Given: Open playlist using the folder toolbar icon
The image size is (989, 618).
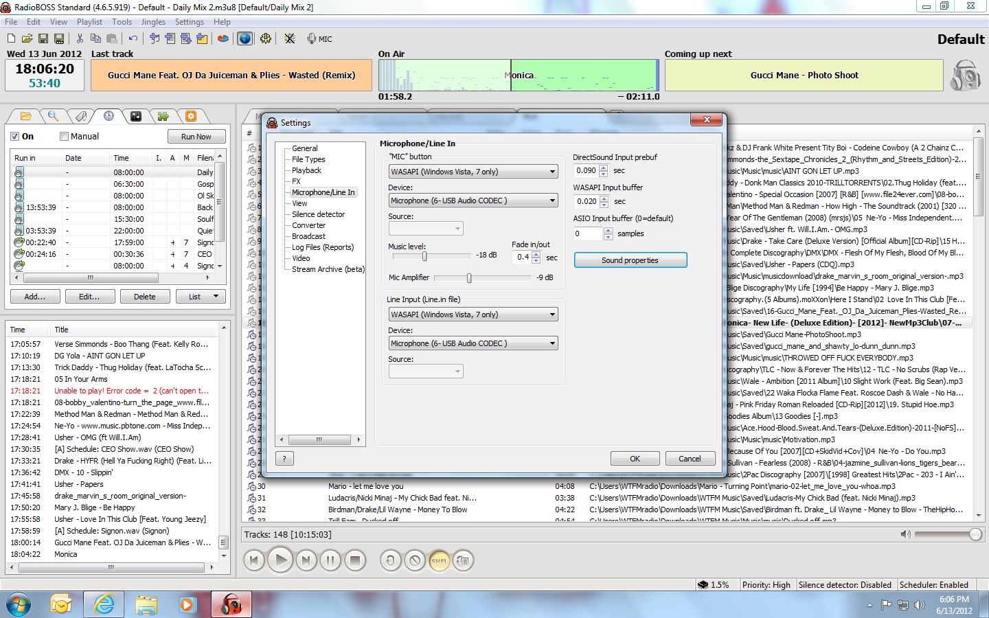Looking at the screenshot, I should point(27,38).
